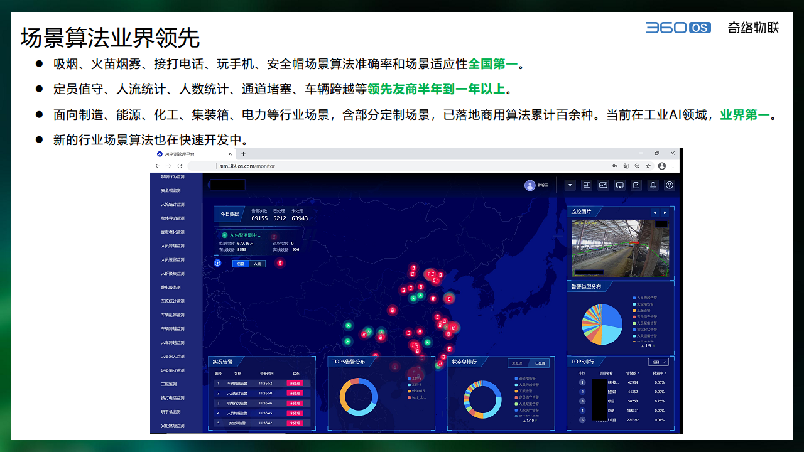Show previous 监控图片 image
804x452 pixels.
pyautogui.click(x=655, y=212)
